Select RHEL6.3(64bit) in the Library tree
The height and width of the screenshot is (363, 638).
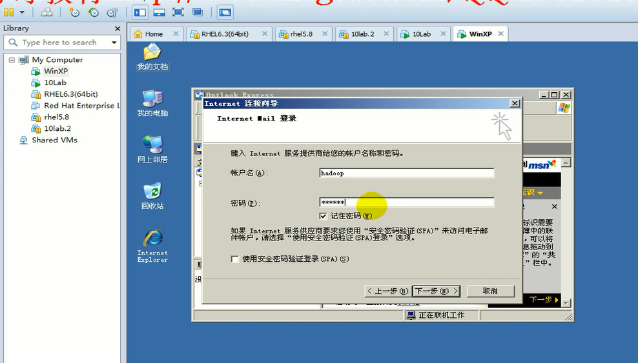click(x=70, y=94)
